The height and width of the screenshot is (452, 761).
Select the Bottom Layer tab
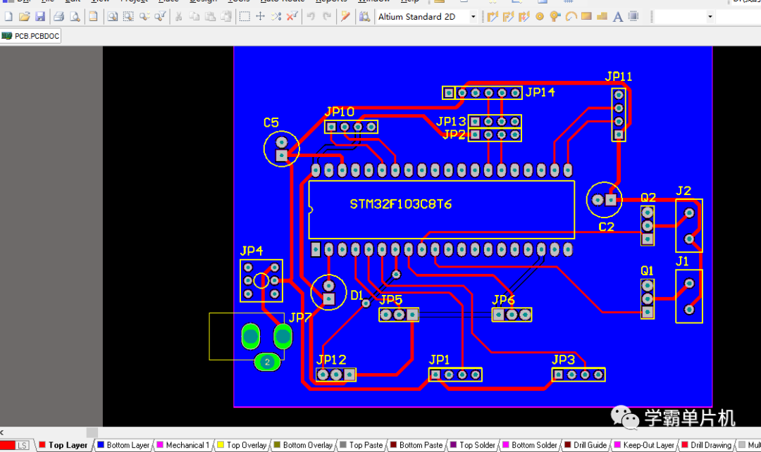(x=123, y=445)
